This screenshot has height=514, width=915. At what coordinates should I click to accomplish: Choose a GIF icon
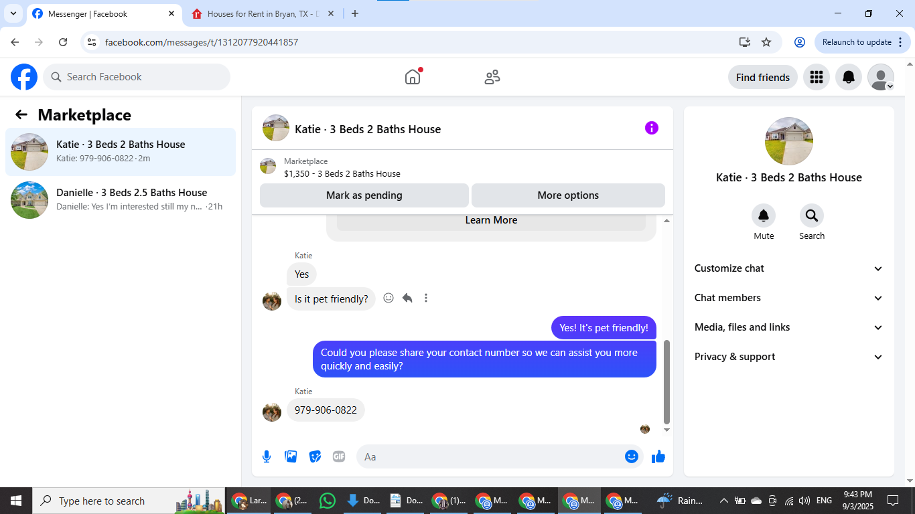pos(339,456)
